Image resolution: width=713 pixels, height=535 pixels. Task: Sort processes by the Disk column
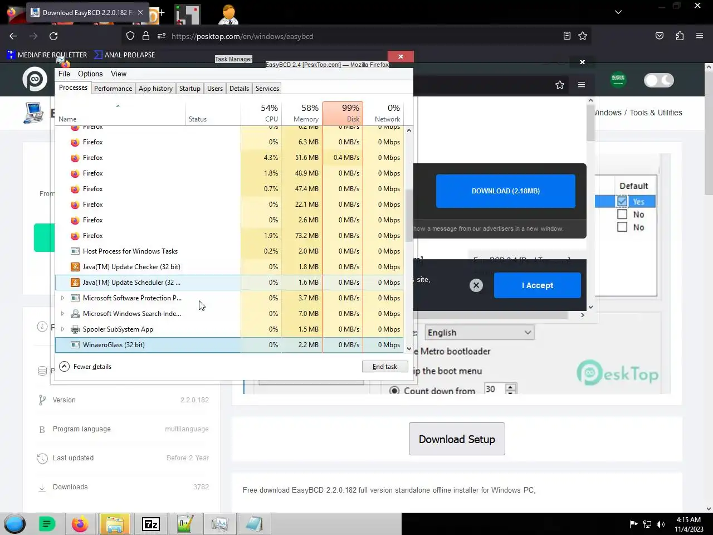(x=343, y=113)
